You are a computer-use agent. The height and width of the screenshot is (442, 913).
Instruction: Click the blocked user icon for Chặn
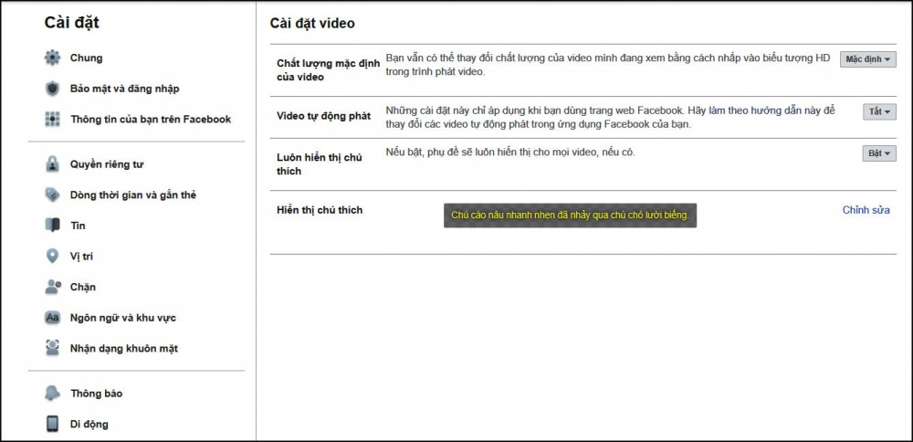[52, 287]
